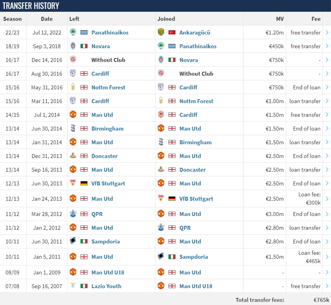Expand details arrow for Jul 12, 2022 transfer
The width and height of the screenshot is (331, 305).
327,32
